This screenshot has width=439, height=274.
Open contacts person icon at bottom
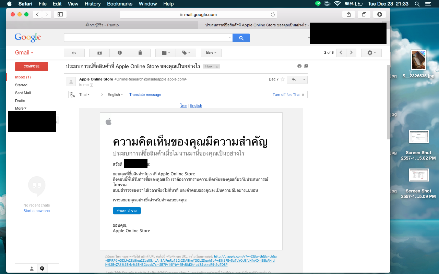tap(32, 269)
